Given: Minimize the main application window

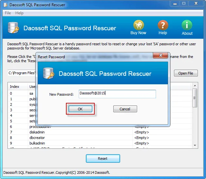Looking at the screenshot, I should (x=175, y=4).
